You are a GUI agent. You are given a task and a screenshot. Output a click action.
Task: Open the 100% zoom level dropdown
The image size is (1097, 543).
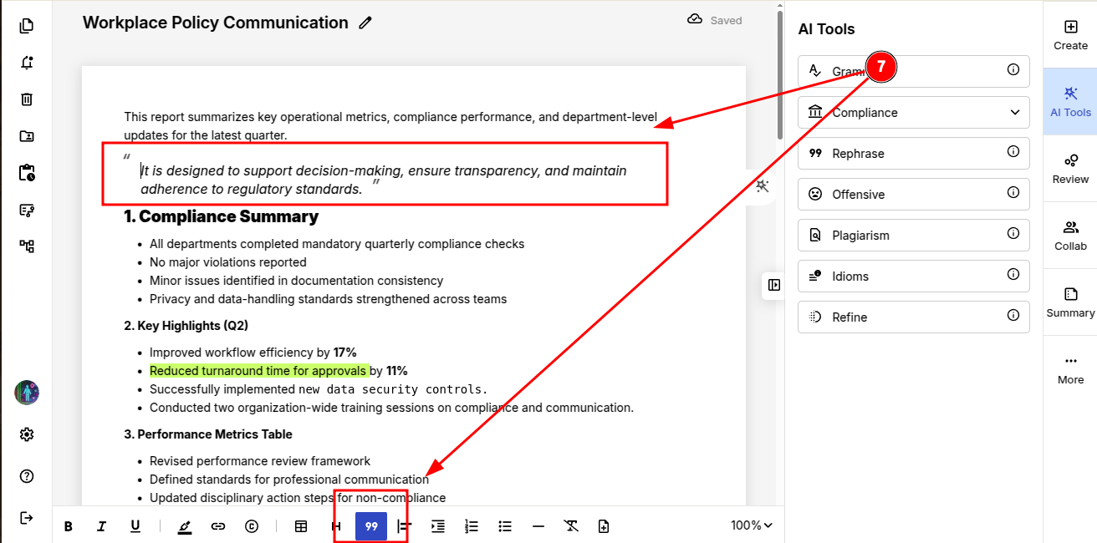click(751, 525)
